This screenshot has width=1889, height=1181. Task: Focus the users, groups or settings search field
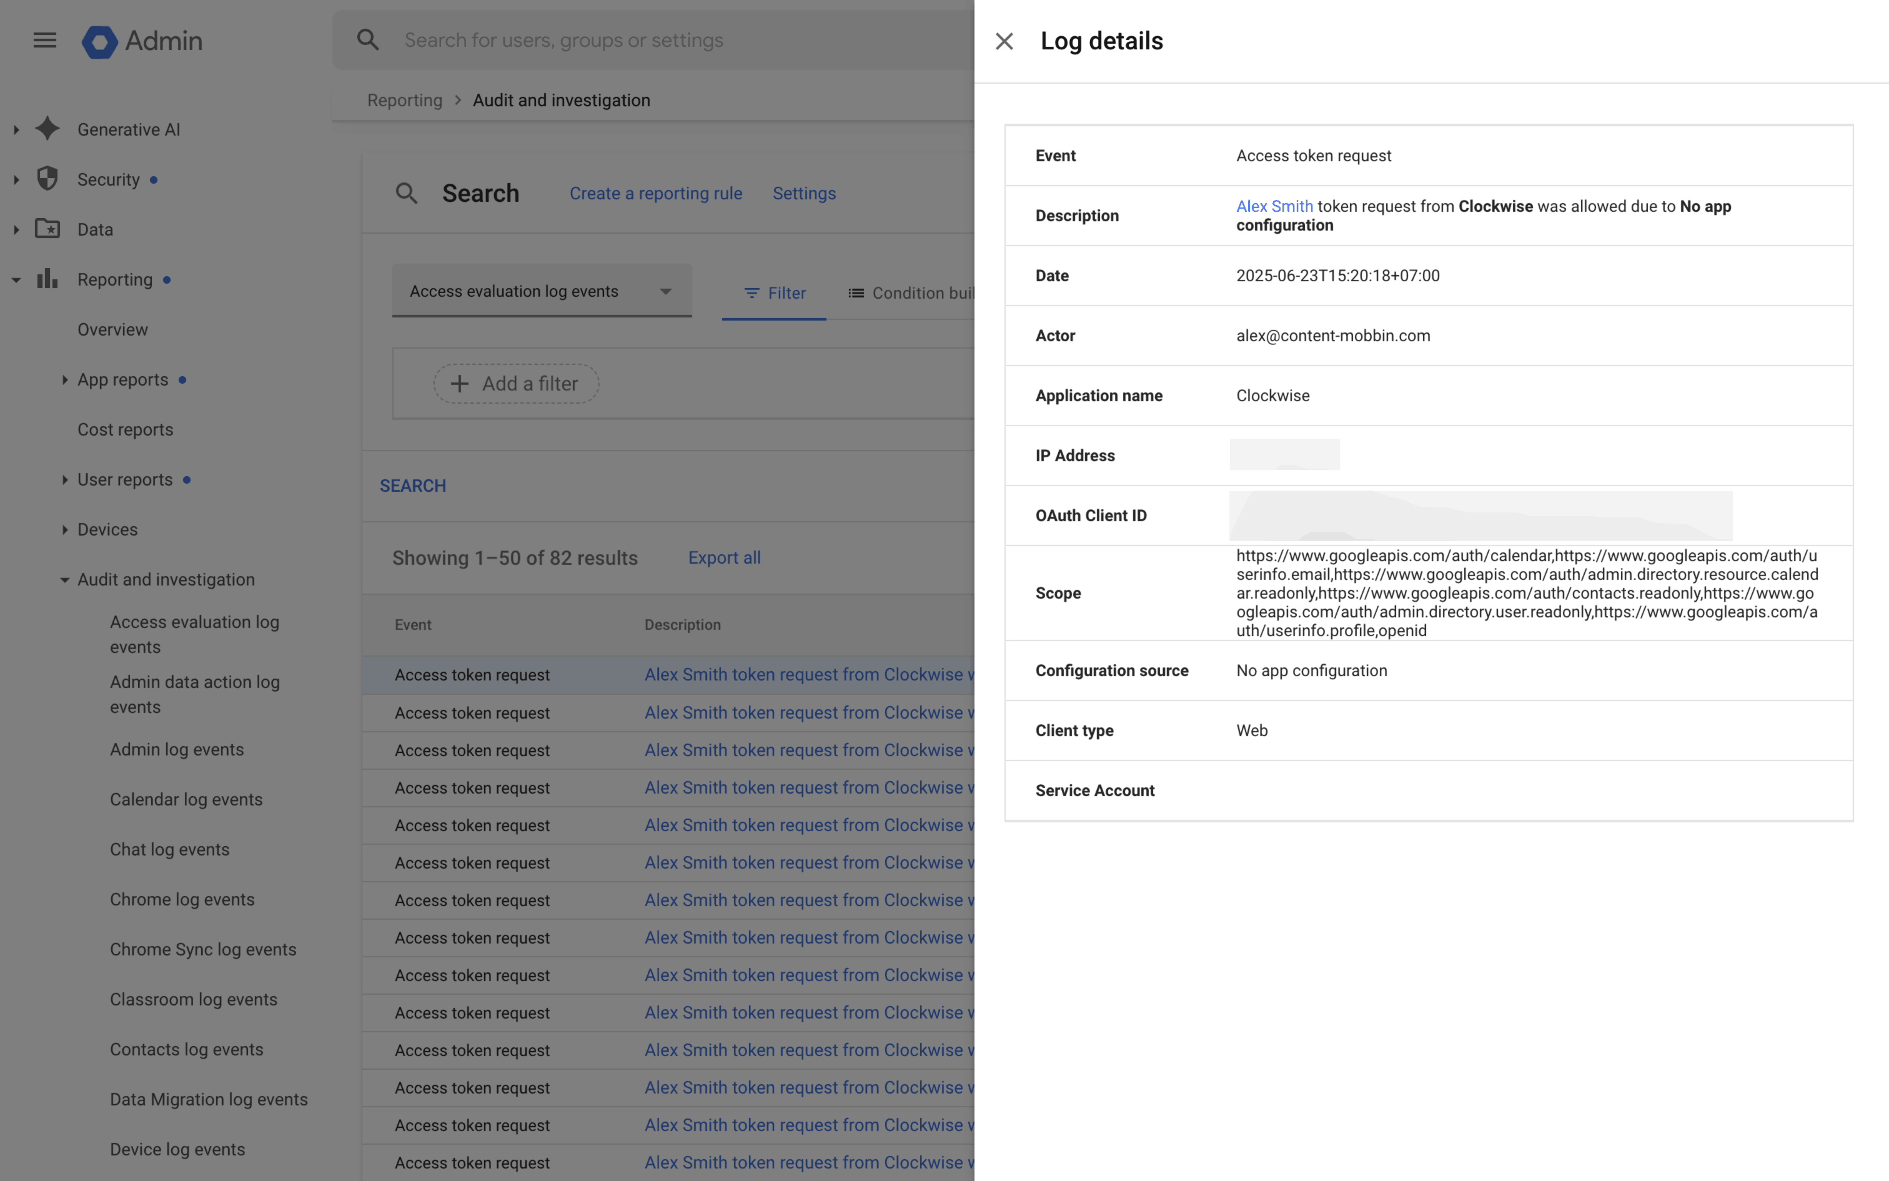[663, 40]
